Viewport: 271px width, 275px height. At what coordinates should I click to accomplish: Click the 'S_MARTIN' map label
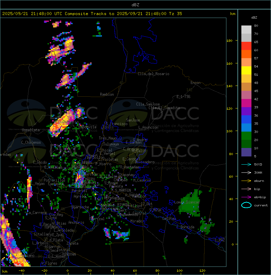[123, 190]
